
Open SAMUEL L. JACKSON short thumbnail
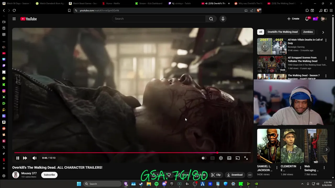click(269, 146)
